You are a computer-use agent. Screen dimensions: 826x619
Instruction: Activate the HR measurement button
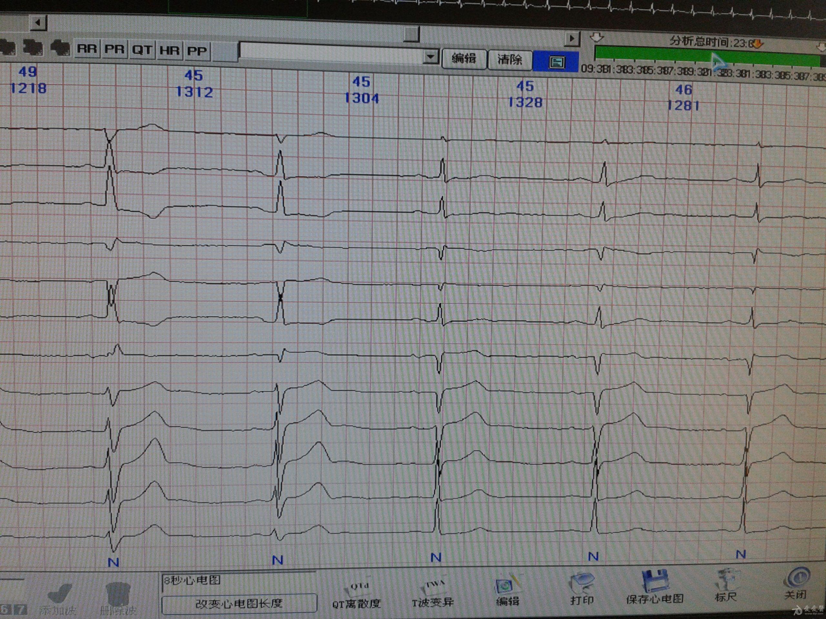tap(169, 50)
